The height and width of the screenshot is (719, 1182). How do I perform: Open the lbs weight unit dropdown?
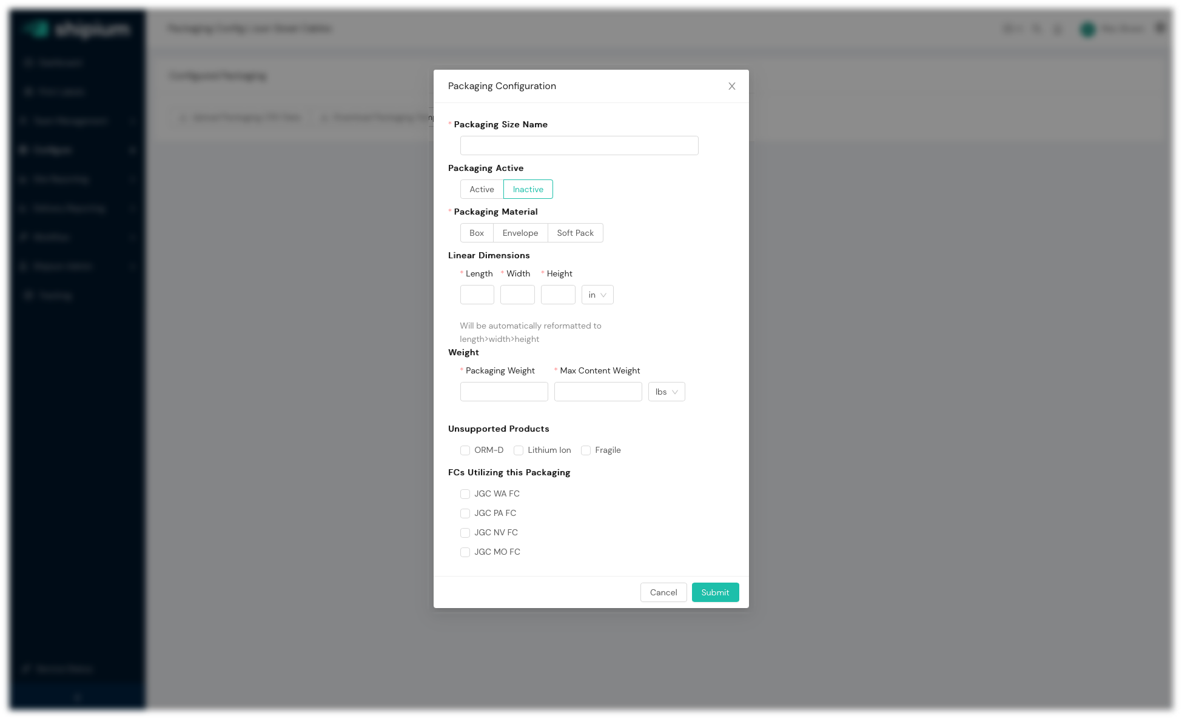(x=666, y=392)
